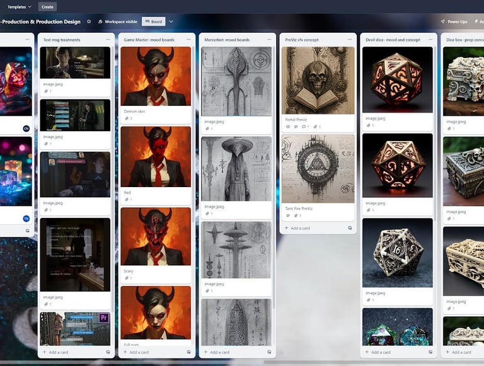Click the watch eye icon on Portal Previz

click(287, 127)
